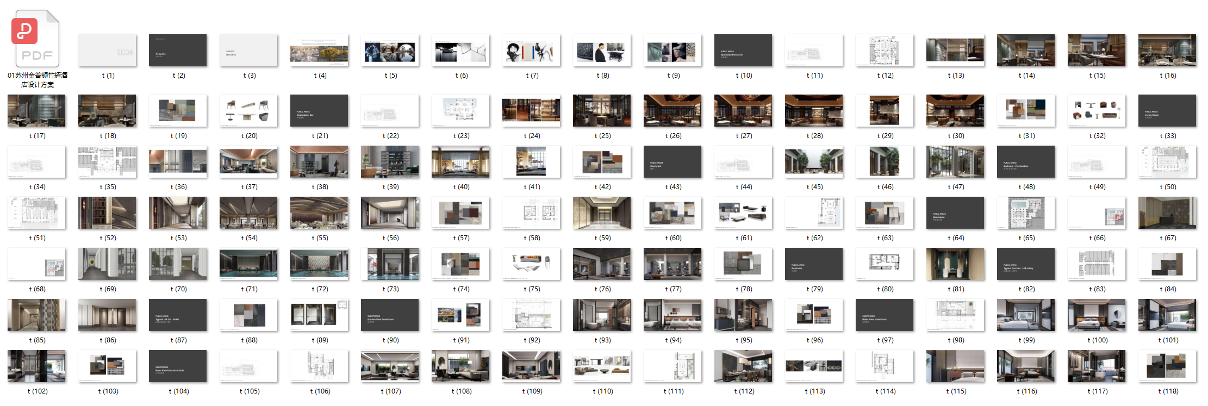Screen dimensions: 1208x406
Task: Open furniture selection thumbnail t (20)
Action: (x=248, y=110)
